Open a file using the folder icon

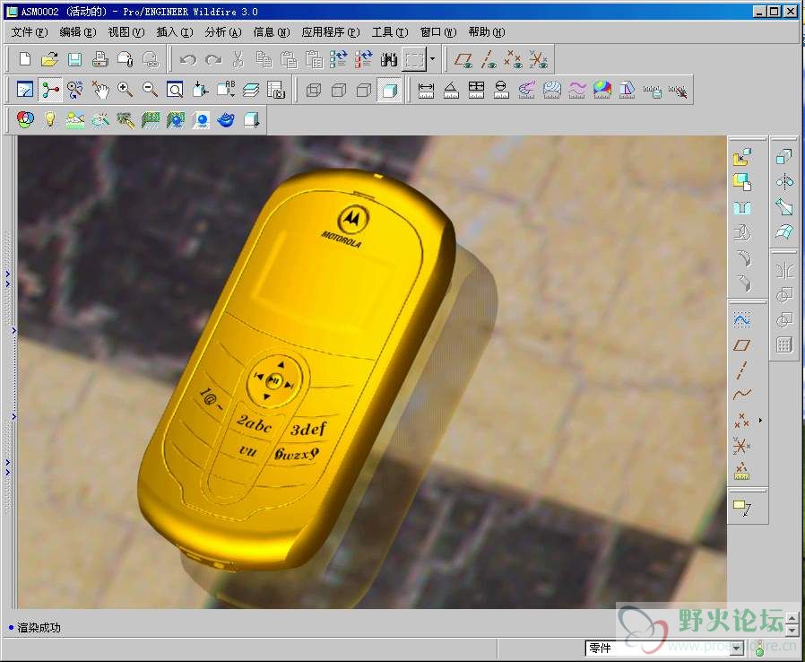pyautogui.click(x=49, y=59)
